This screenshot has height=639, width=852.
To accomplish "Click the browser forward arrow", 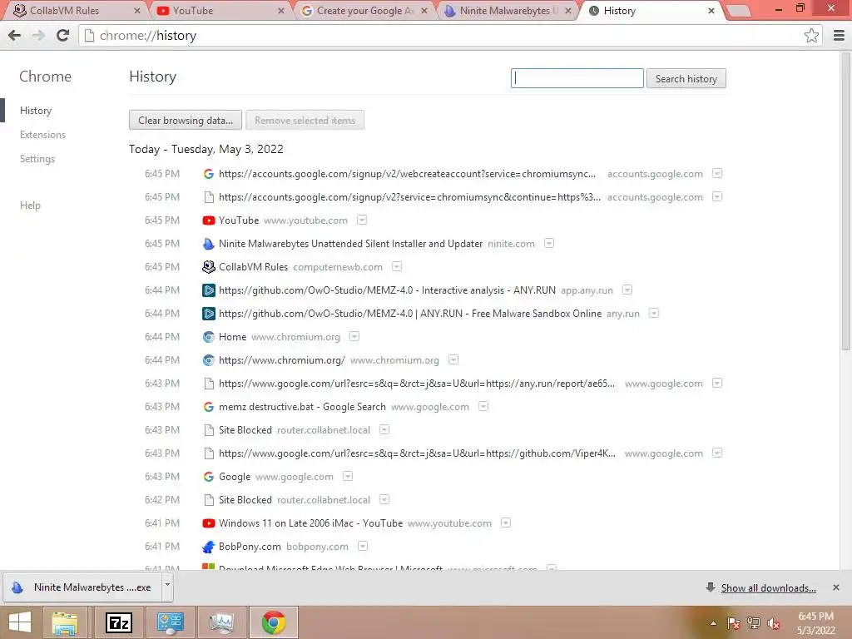I will 38,35.
